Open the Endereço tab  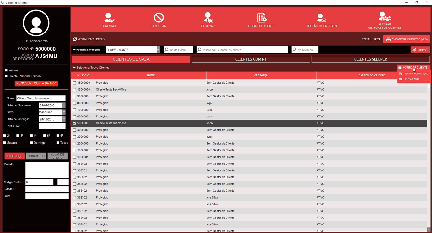click(15, 156)
